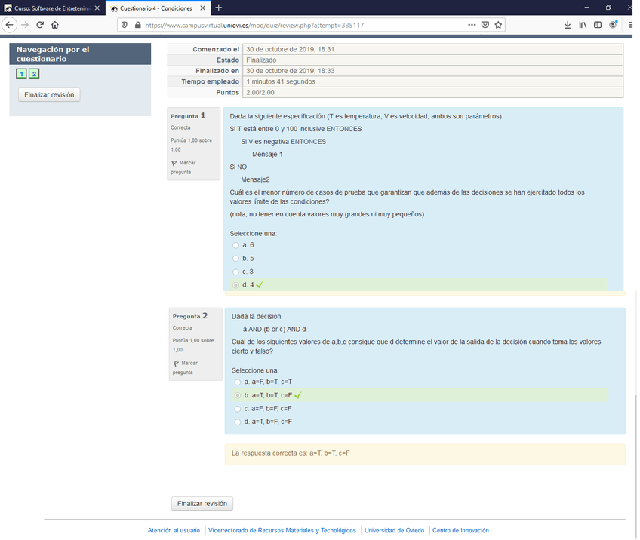Choose answer a=T, b=F, c=F radio button
Image resolution: width=640 pixels, height=540 pixels.
tap(238, 422)
